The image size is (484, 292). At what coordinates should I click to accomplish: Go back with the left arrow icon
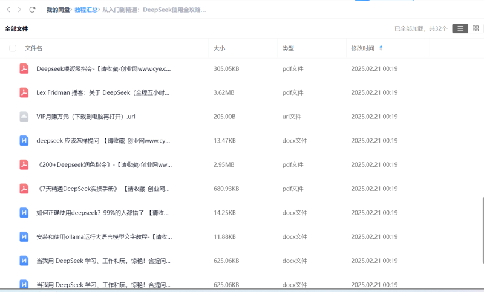click(x=8, y=10)
